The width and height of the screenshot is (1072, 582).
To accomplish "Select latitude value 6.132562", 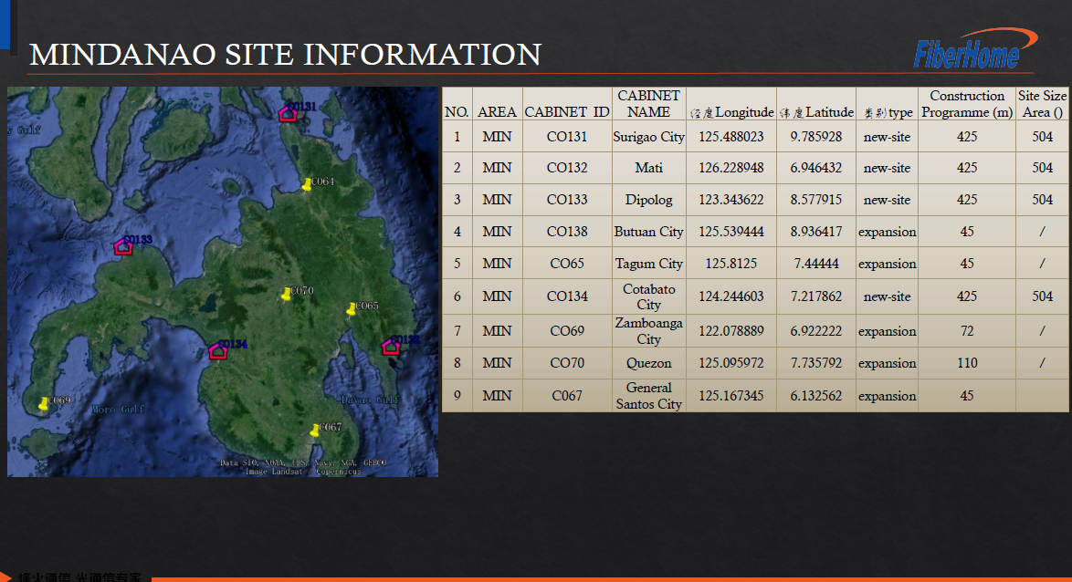I will (x=816, y=396).
